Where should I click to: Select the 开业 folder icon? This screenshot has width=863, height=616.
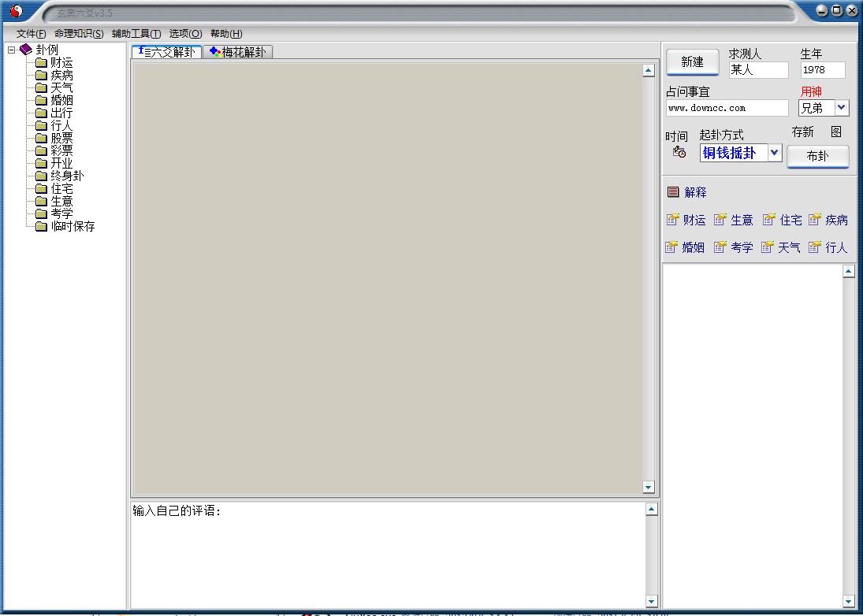coord(41,163)
